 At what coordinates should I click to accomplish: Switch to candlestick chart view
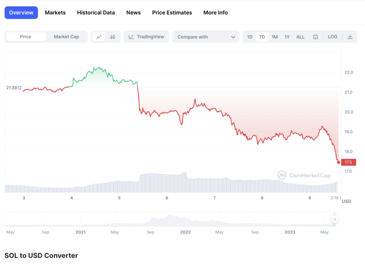pyautogui.click(x=113, y=37)
